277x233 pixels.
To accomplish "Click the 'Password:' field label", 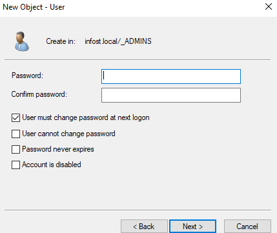I will [x=27, y=76].
